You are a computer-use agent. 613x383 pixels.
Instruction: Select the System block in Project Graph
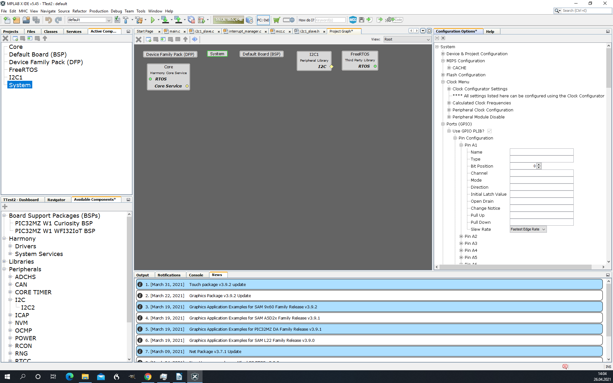coord(217,54)
